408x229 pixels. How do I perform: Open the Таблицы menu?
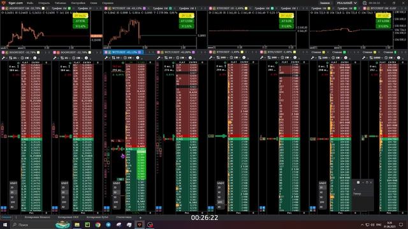point(60,3)
